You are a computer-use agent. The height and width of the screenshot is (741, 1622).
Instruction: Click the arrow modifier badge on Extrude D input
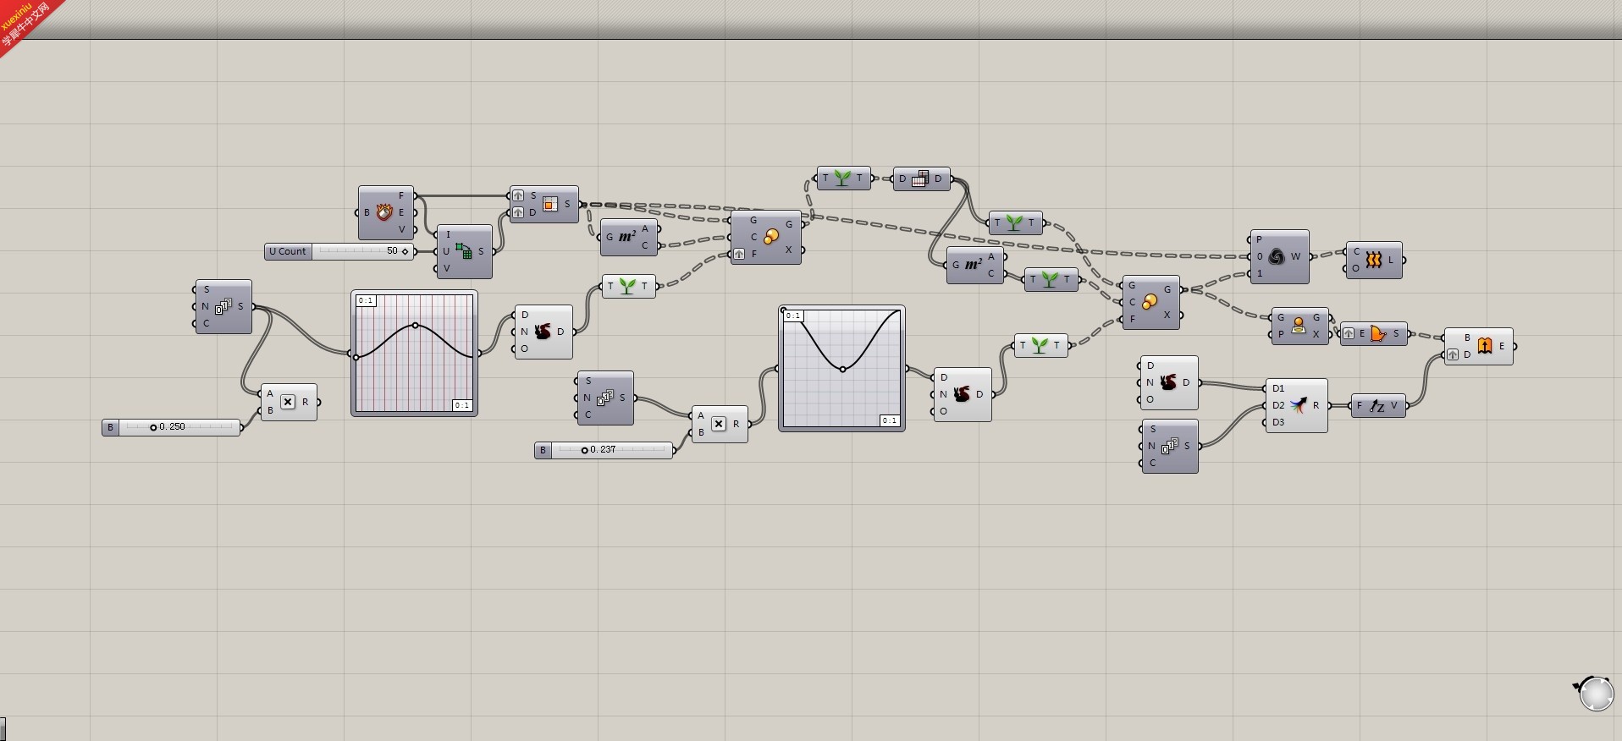(x=1454, y=354)
